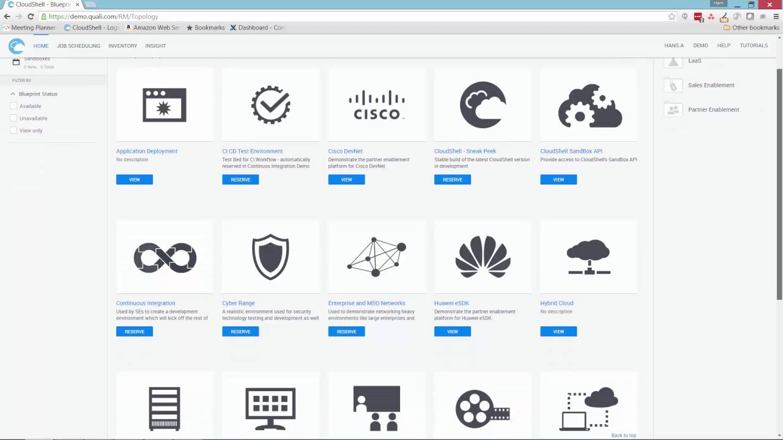Open the Enterprise and MSO Networks mesh icon
This screenshot has height=440, width=783.
[377, 257]
